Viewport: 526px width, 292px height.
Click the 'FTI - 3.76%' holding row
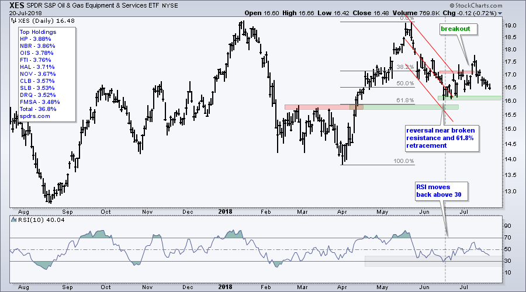coord(35,60)
